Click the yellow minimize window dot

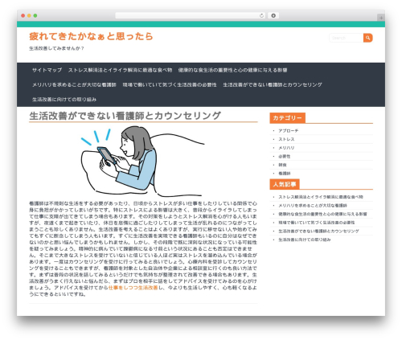click(29, 15)
